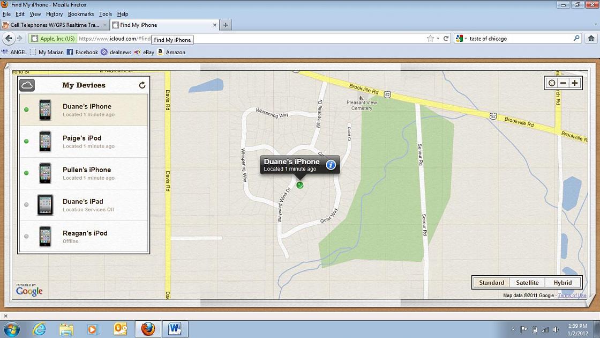Zoom in the map with plus button
Screen dimensions: 600x338
point(574,83)
